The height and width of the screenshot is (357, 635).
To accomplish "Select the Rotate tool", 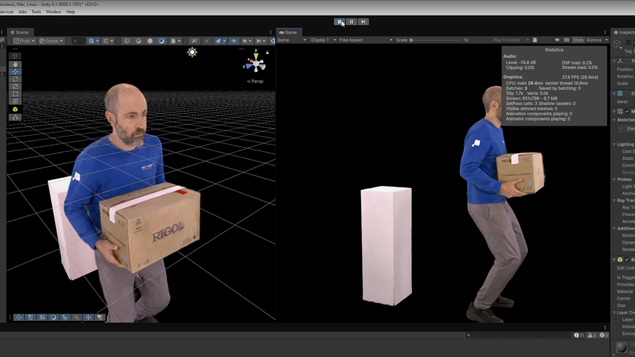I will (15, 79).
